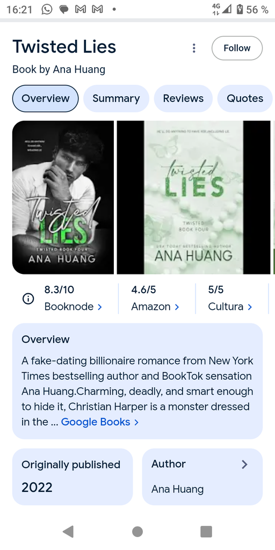This screenshot has height=550, width=275.
Task: Open the three-dot more options menu
Action: click(193, 48)
